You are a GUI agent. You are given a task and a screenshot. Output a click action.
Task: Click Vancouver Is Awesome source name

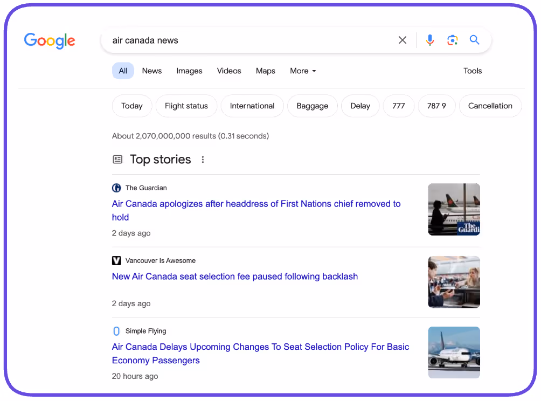click(x=161, y=260)
